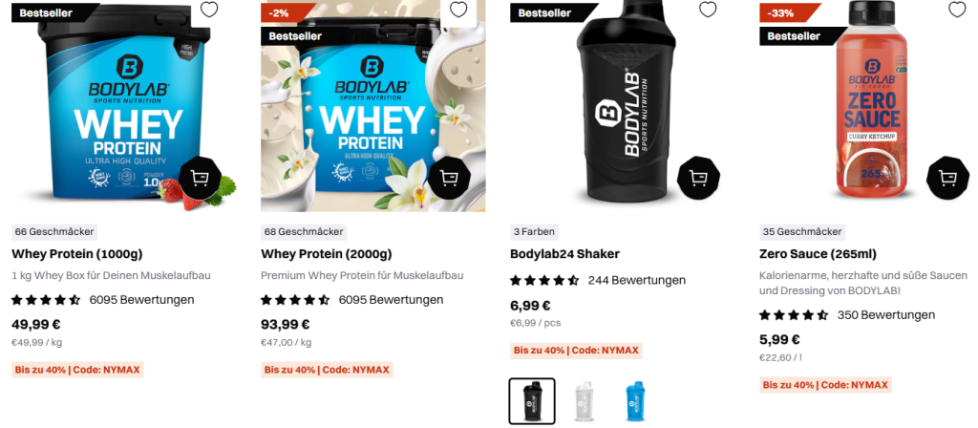Image resolution: width=978 pixels, height=428 pixels.
Task: Add Whey Protein (1000g) to cart
Action: click(201, 179)
